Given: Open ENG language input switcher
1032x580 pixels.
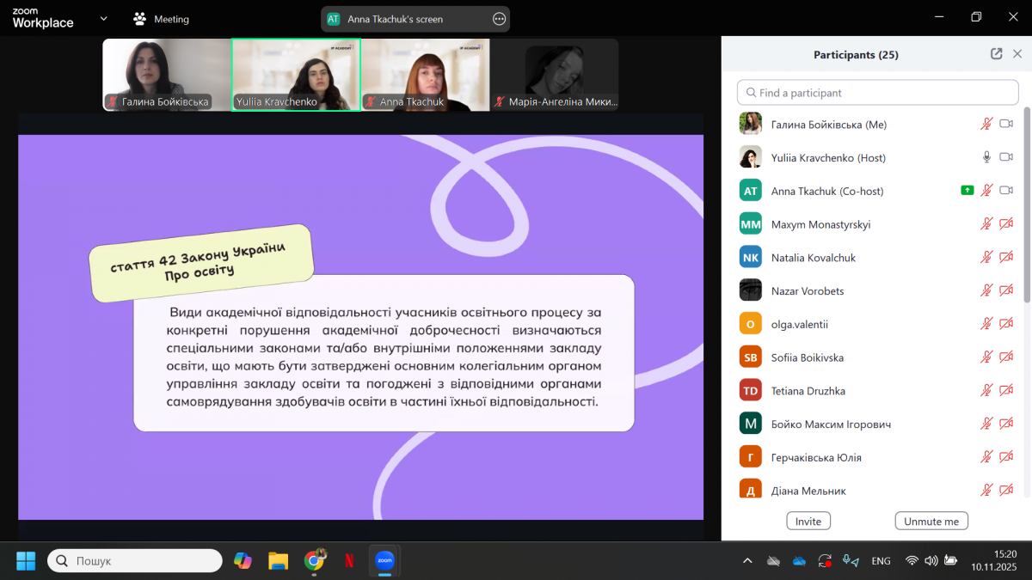Looking at the screenshot, I should [881, 561].
